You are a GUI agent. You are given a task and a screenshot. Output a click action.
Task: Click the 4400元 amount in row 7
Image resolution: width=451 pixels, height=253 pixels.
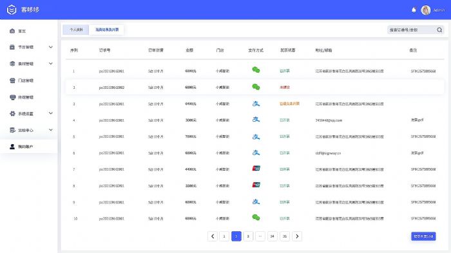pos(191,169)
